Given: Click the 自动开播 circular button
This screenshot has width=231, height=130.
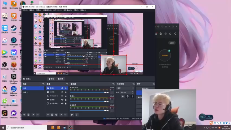Looking at the screenshot, I should (165, 55).
